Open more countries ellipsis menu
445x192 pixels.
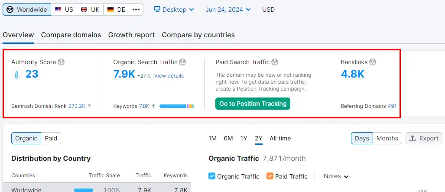136,10
